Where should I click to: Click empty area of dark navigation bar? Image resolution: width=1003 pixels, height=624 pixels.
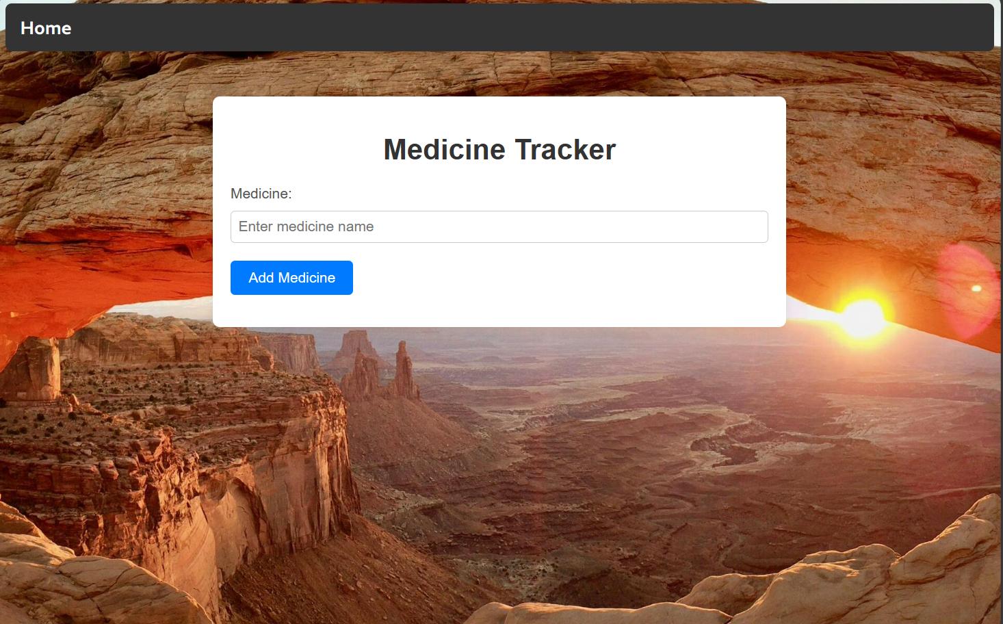pyautogui.click(x=534, y=27)
